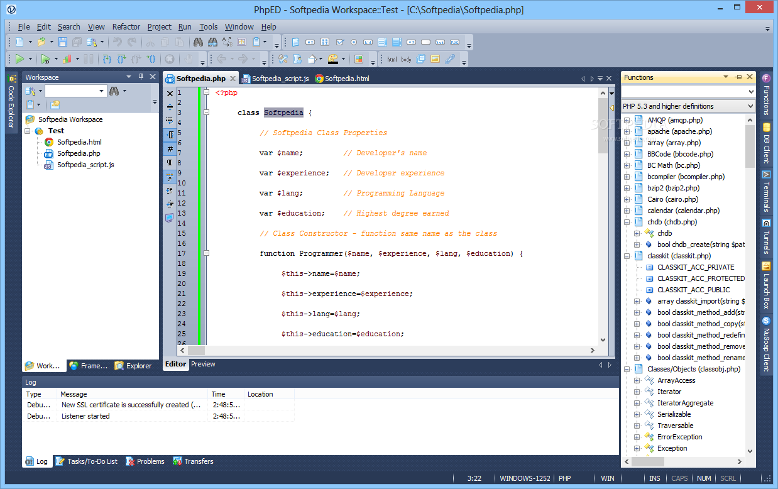
Task: Switch to the Preview tab
Action: tap(203, 364)
